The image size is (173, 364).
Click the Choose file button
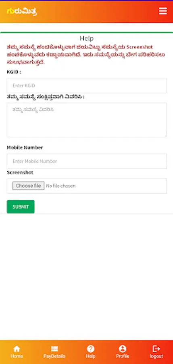[28, 186]
